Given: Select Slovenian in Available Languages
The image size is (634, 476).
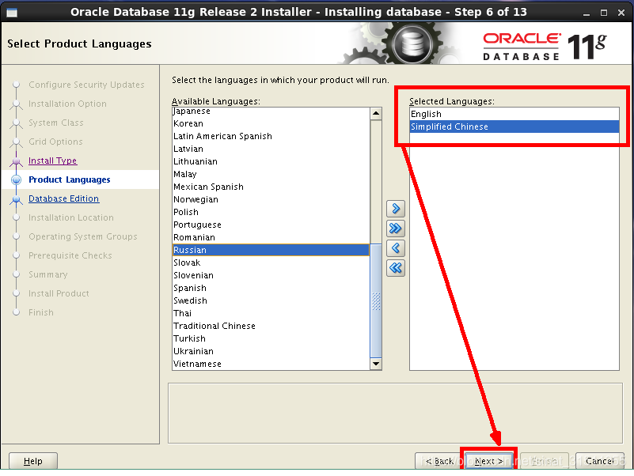Looking at the screenshot, I should [x=271, y=276].
